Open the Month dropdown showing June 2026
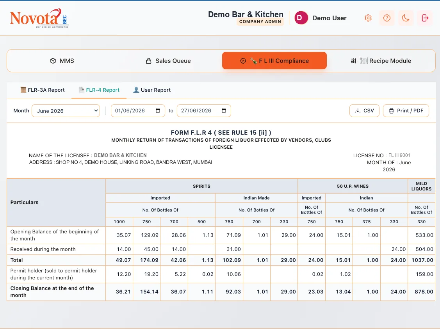 coord(66,111)
